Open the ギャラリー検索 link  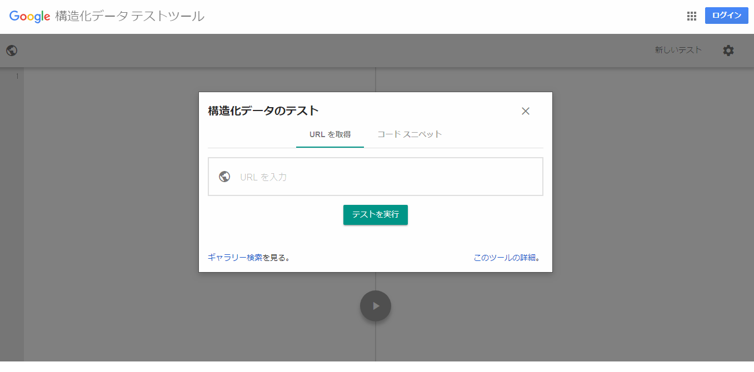(x=235, y=258)
